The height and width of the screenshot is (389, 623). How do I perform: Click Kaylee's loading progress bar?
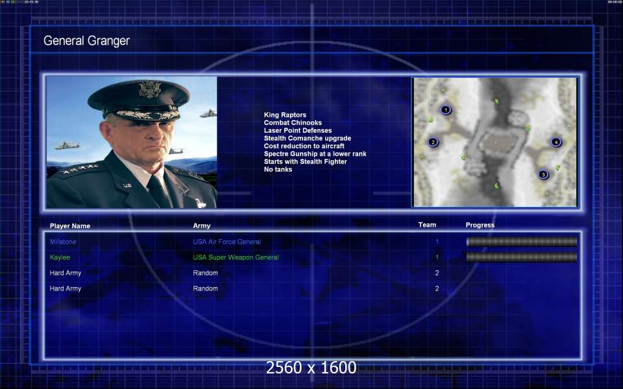coord(522,257)
